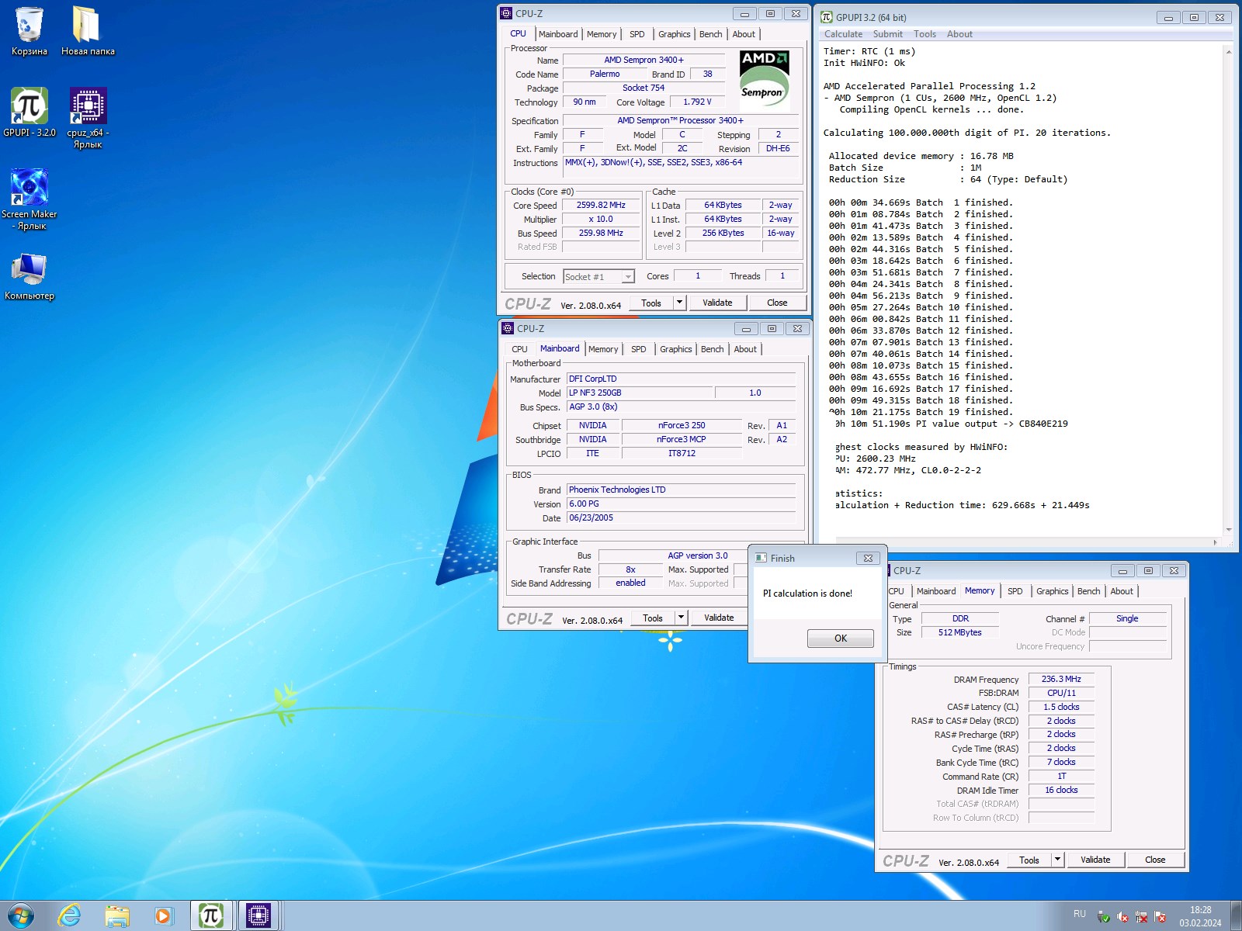Click Tools button in Memory CPU-Z window

[x=1029, y=860]
